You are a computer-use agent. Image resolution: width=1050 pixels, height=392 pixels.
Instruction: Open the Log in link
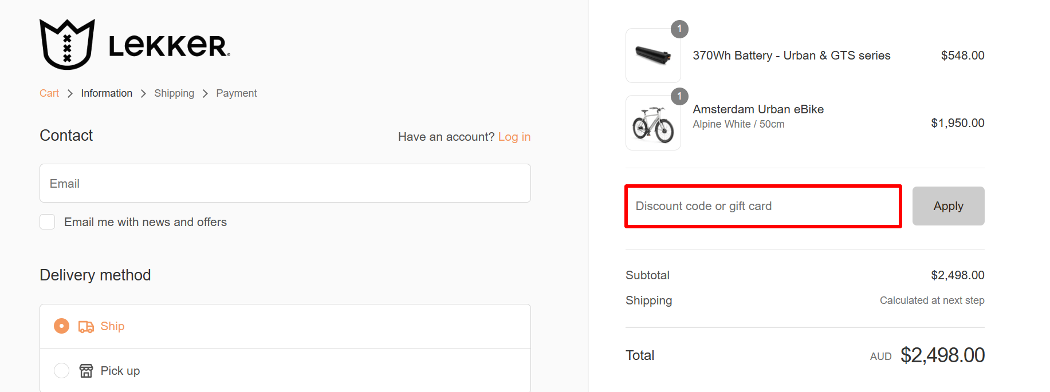pyautogui.click(x=514, y=137)
